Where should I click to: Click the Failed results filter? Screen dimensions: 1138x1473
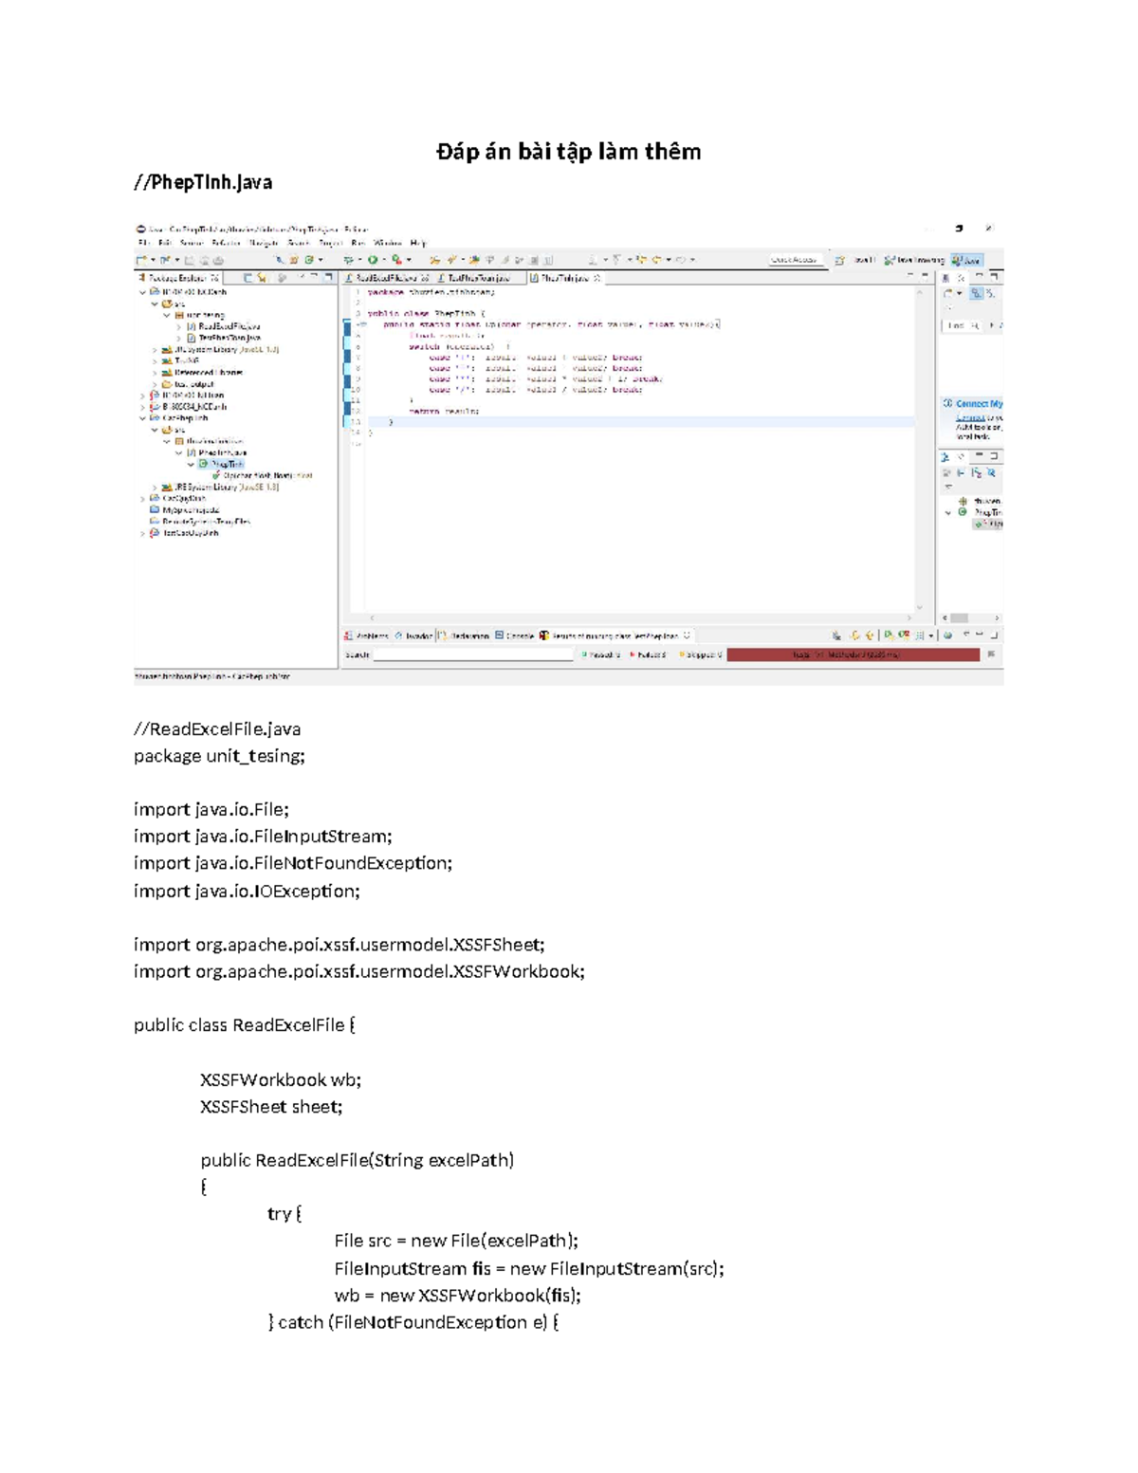(647, 654)
